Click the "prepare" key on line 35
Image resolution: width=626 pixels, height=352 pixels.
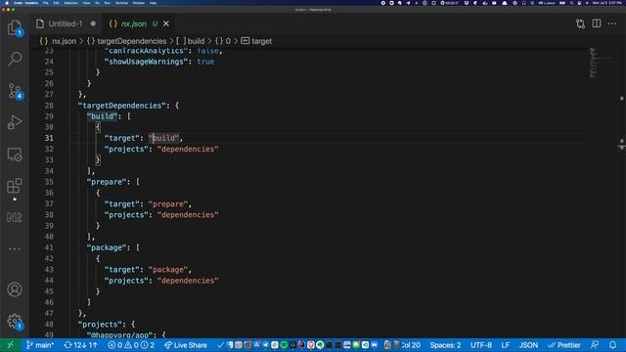click(x=107, y=182)
